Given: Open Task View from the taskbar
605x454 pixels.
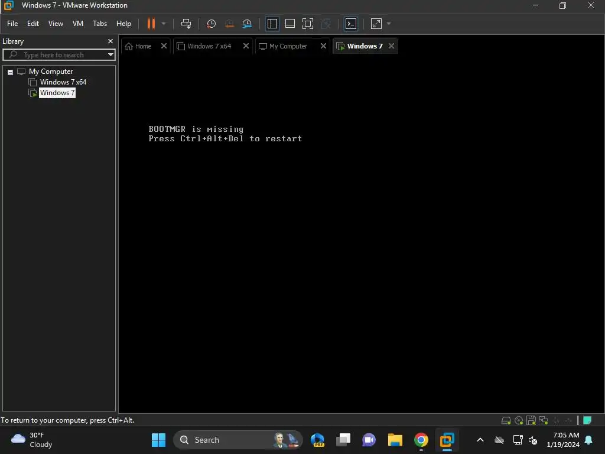Looking at the screenshot, I should coord(343,440).
